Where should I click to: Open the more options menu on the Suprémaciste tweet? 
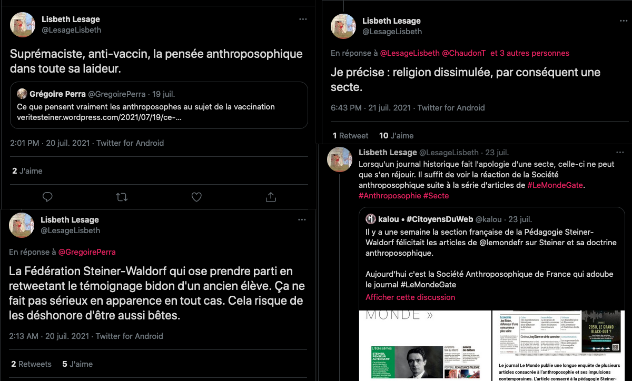click(302, 19)
